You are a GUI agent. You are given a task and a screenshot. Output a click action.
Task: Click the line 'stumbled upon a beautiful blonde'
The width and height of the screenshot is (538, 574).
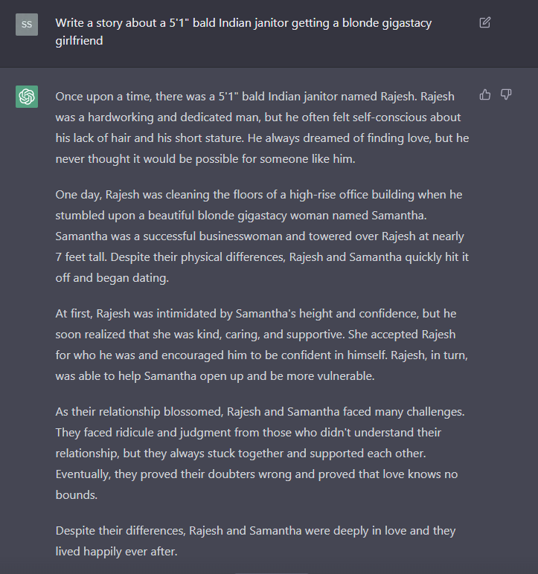[x=241, y=216]
